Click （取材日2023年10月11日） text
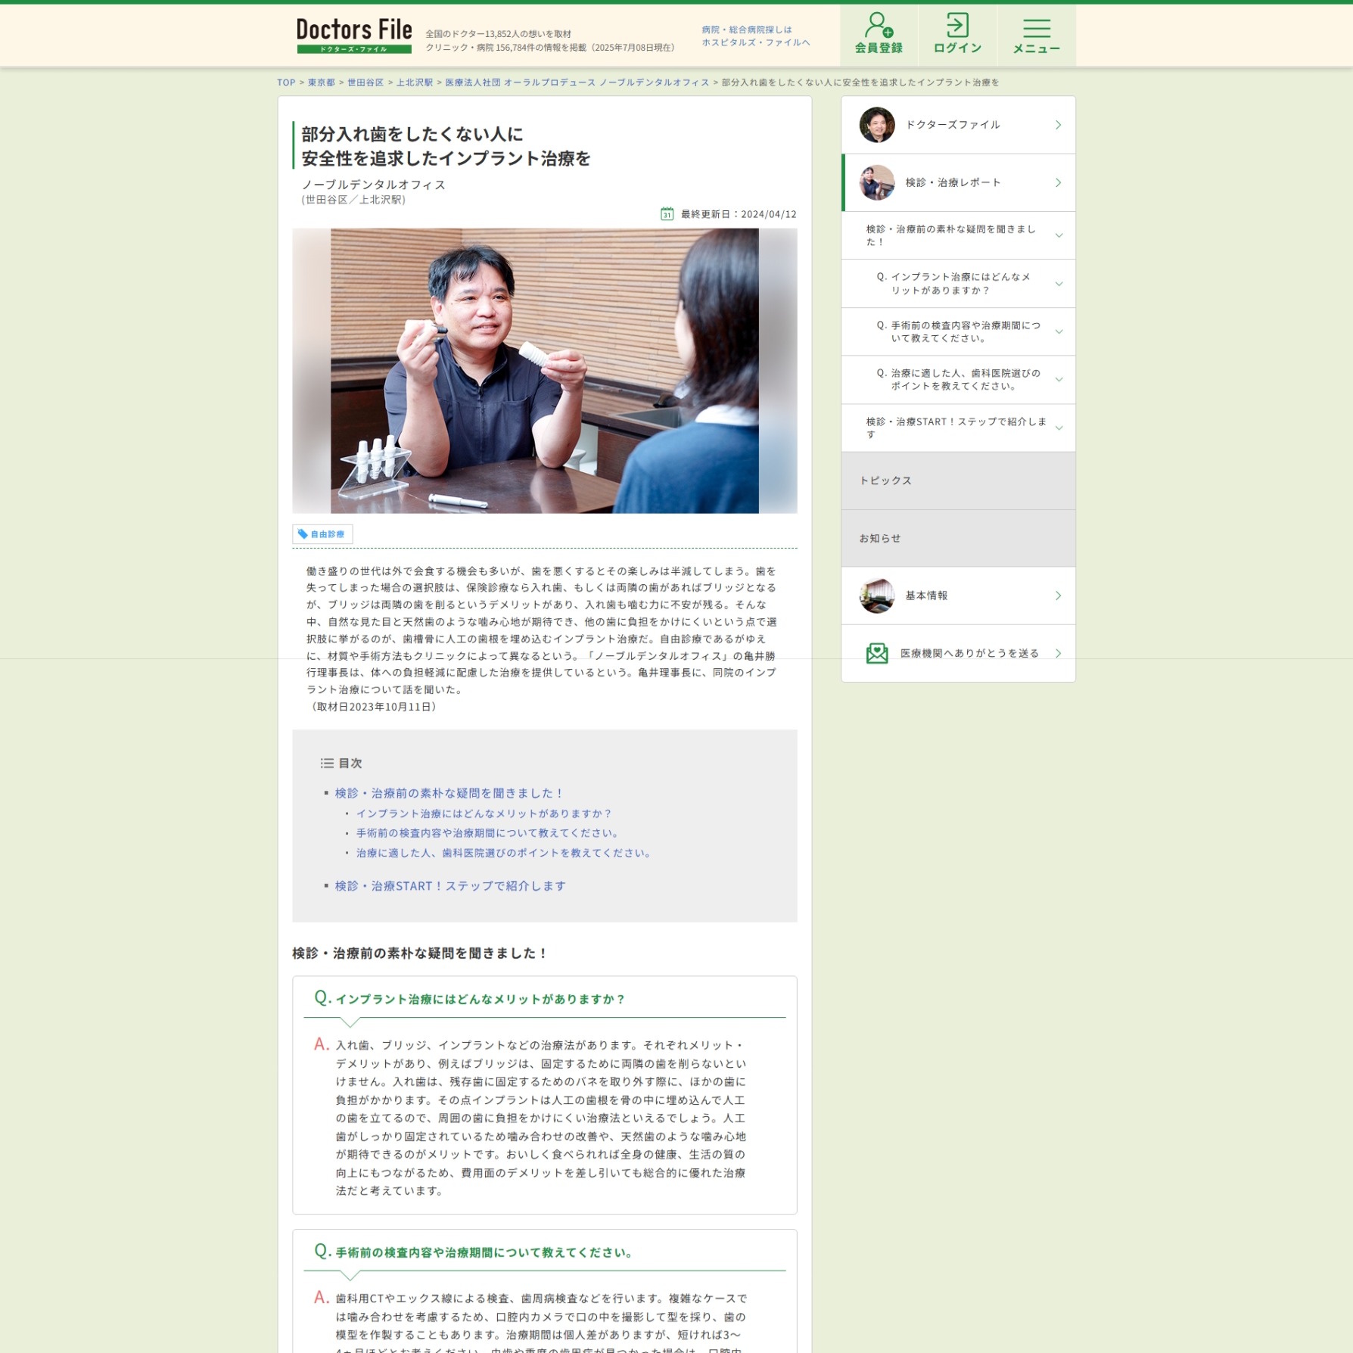The image size is (1353, 1353). tap(374, 707)
